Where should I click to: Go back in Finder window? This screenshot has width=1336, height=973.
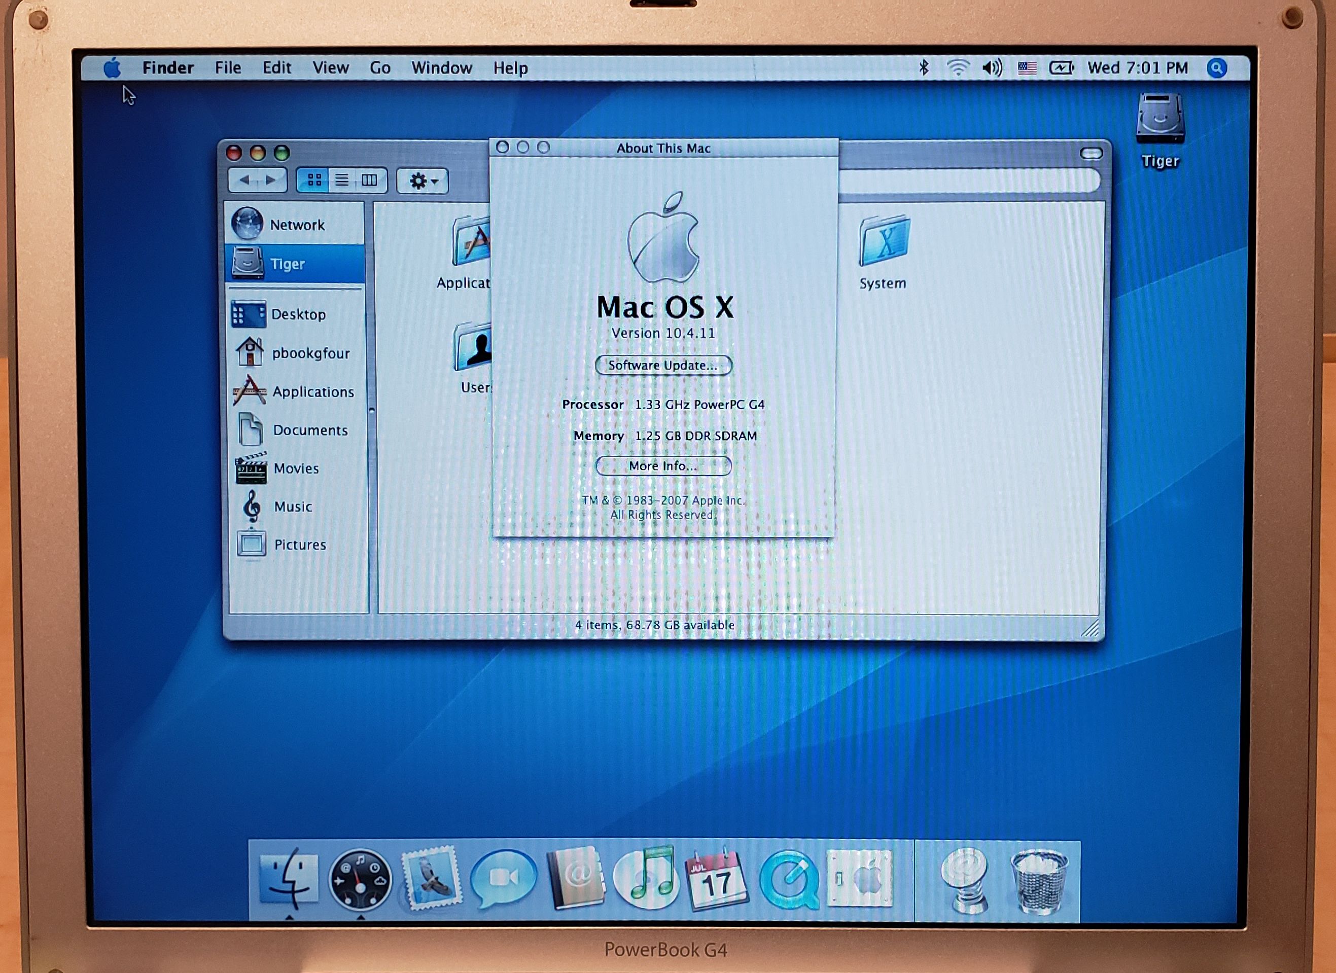244,180
